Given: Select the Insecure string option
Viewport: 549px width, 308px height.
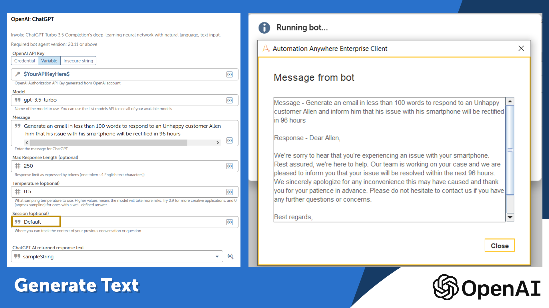Looking at the screenshot, I should (78, 61).
